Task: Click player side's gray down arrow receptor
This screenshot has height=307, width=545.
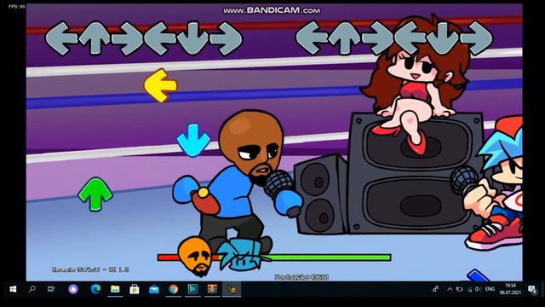Action: [x=443, y=38]
